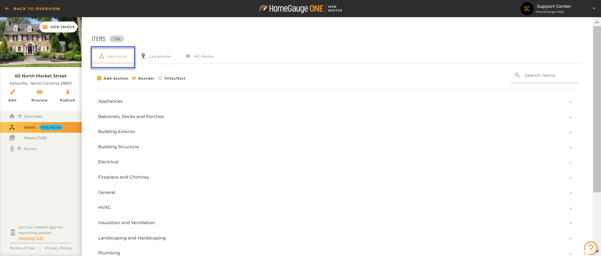Click the list icon on All Items tab
Viewport: 601px width, 256px height.
click(x=187, y=56)
